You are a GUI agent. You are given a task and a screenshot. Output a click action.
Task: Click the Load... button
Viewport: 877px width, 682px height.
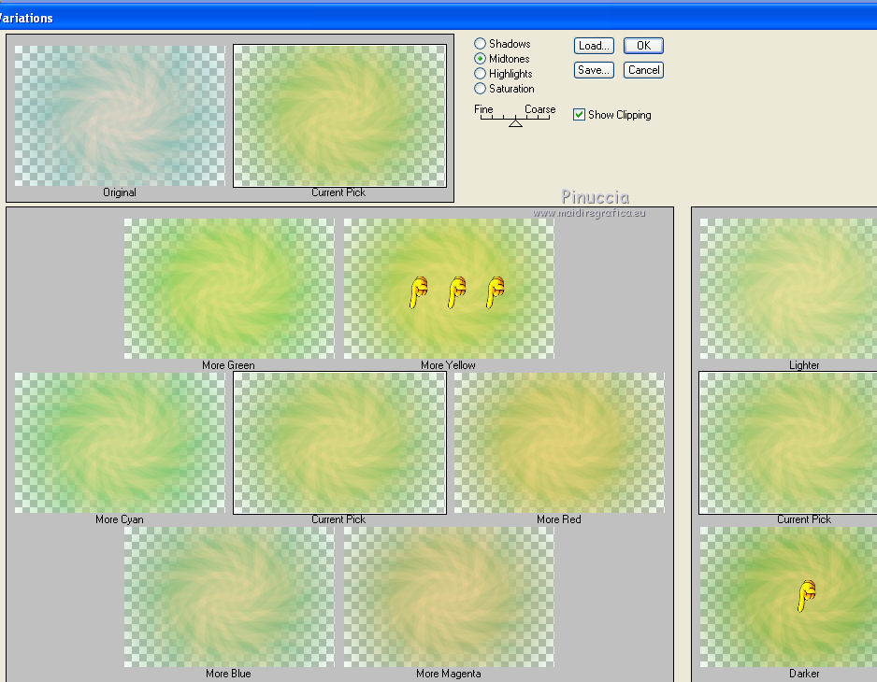(594, 46)
